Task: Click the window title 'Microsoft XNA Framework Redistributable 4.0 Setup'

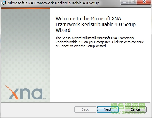Action: click(x=53, y=3)
